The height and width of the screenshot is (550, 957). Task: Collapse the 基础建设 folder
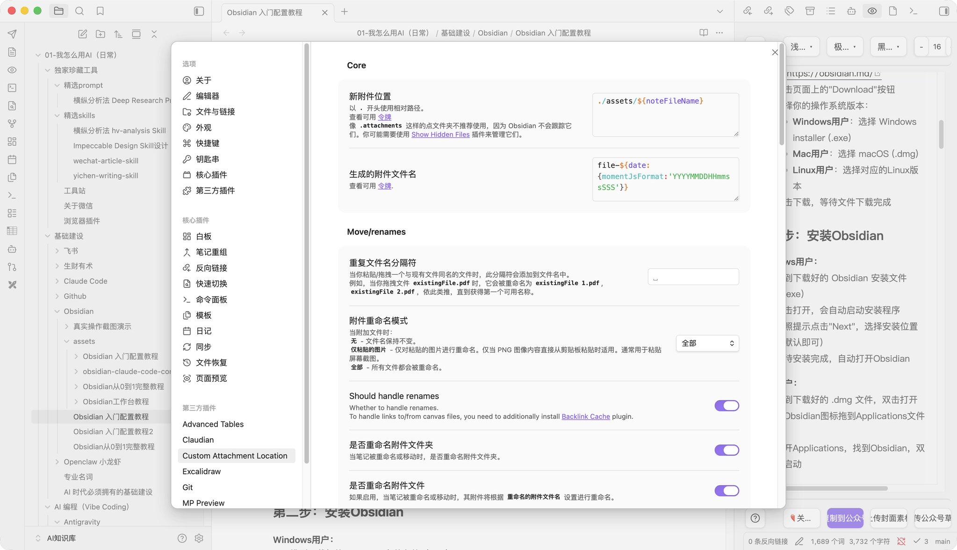47,236
